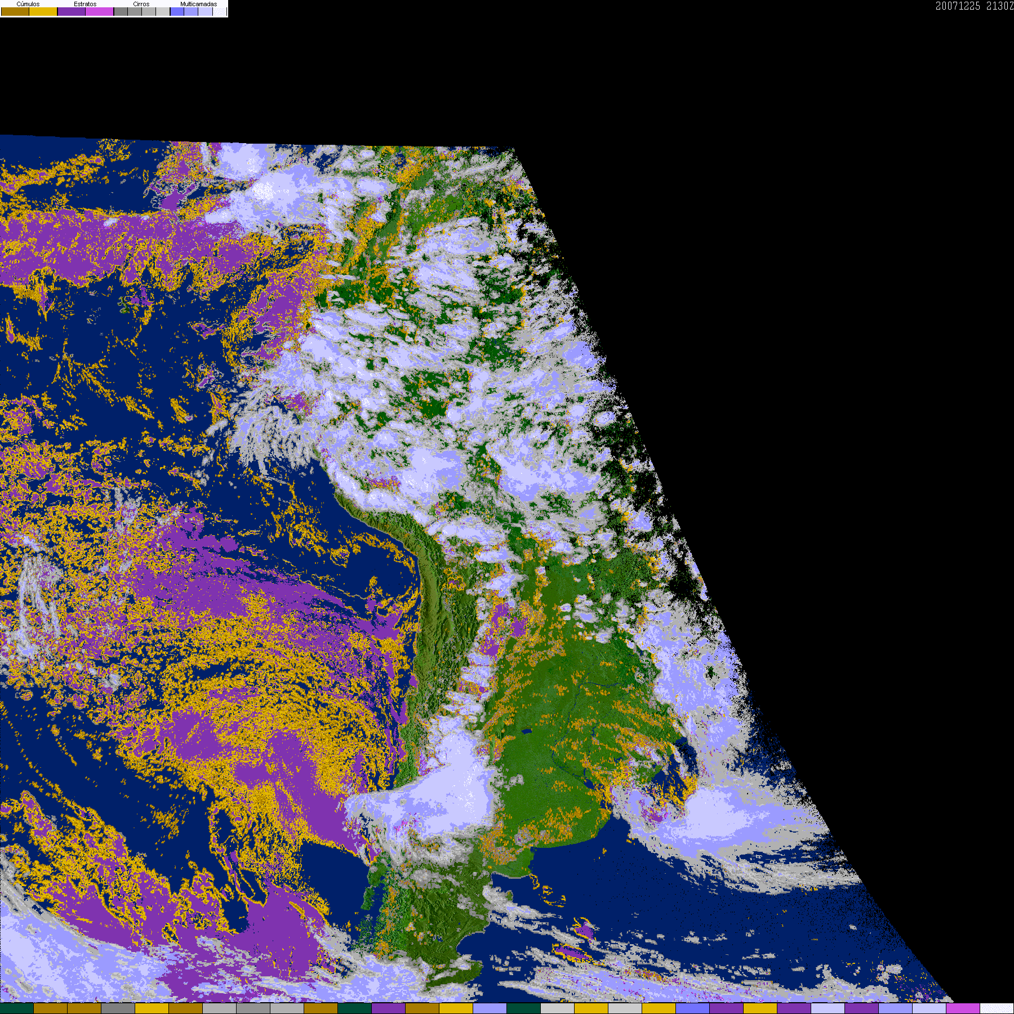
Task: Click the Cirros legend label
Action: coord(141,4)
